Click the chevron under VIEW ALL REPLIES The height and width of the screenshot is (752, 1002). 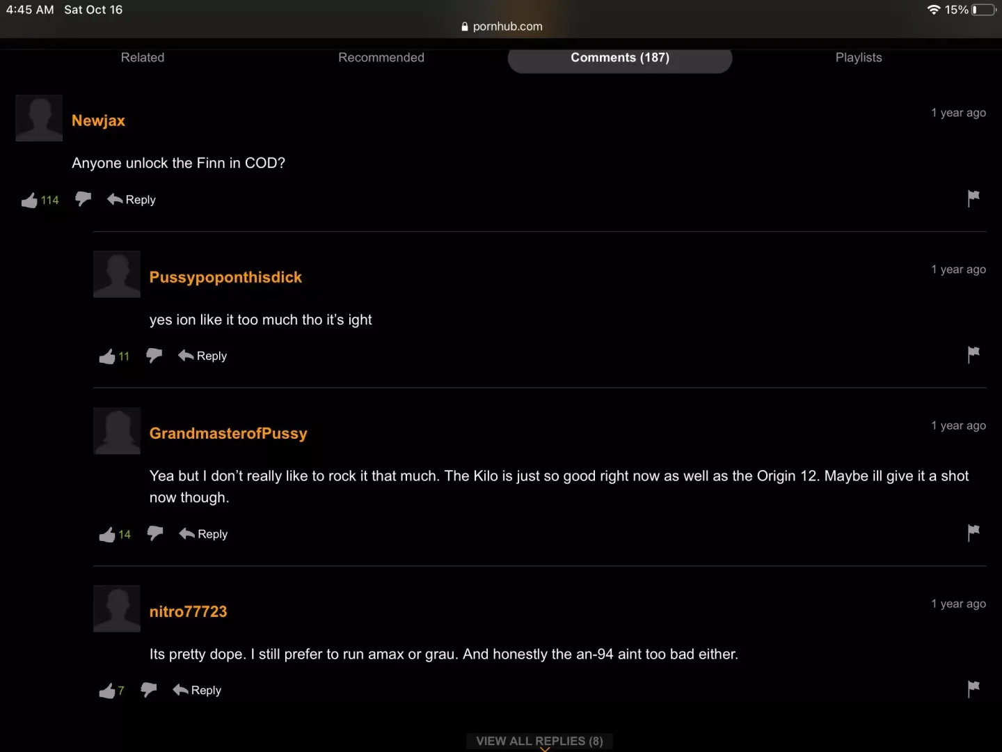[x=543, y=751]
